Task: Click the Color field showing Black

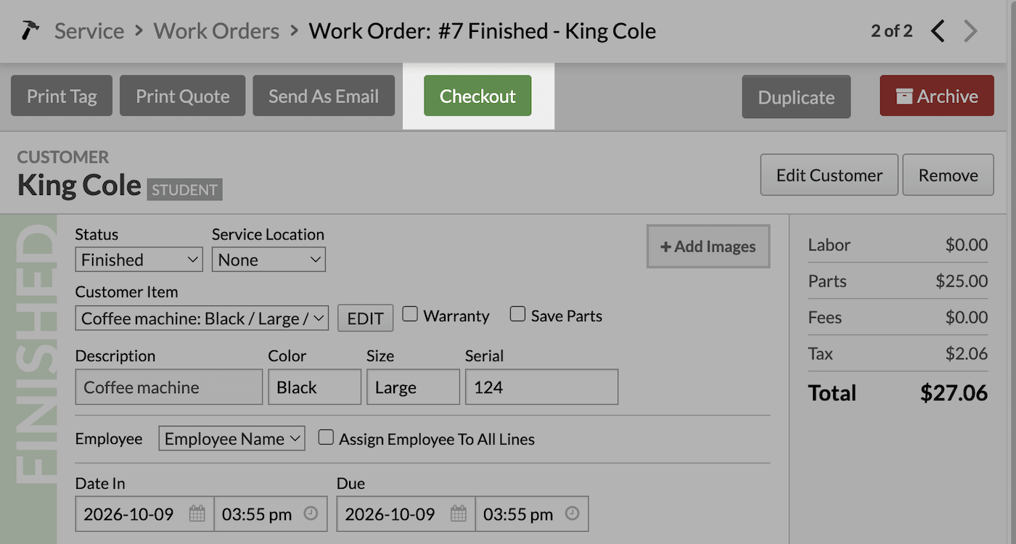Action: tap(315, 387)
